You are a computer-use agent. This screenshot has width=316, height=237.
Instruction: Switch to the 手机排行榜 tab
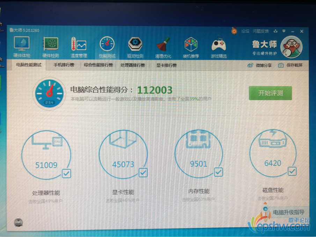[64, 65]
